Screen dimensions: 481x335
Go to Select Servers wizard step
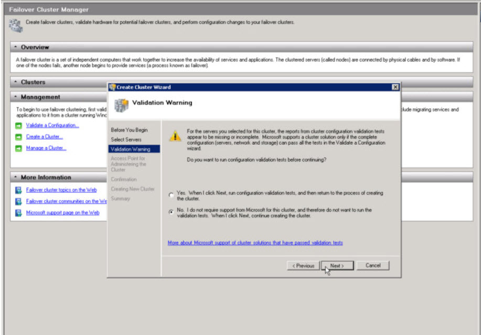[x=126, y=139]
